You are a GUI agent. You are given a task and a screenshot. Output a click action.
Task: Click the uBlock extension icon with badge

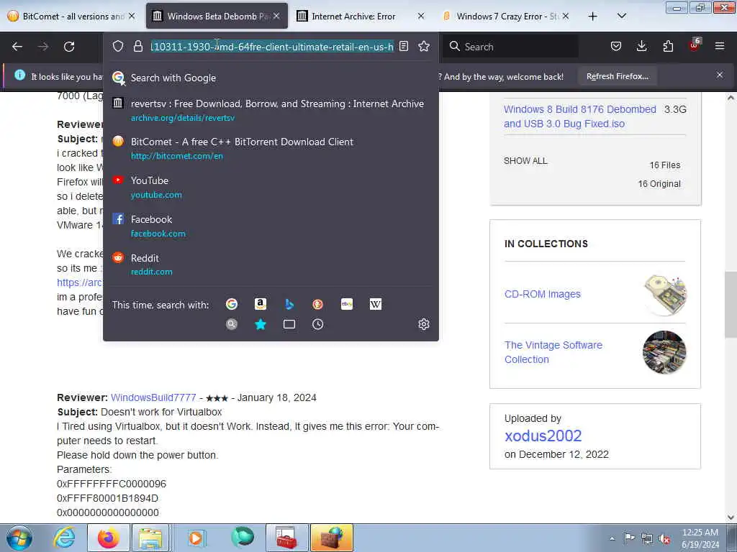[x=695, y=45]
